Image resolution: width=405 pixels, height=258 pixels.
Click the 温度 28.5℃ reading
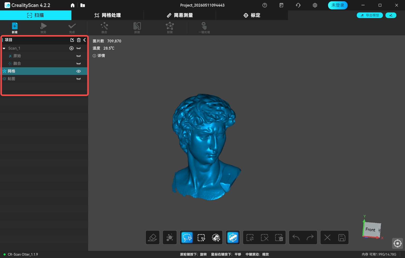(104, 48)
